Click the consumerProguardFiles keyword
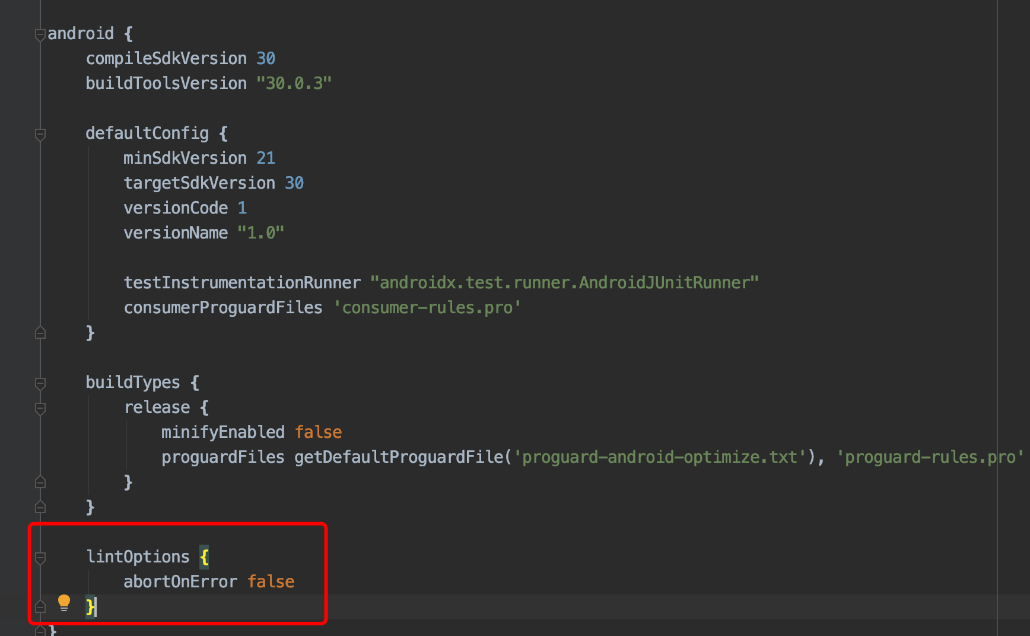Viewport: 1030px width, 636px height. coord(223,307)
